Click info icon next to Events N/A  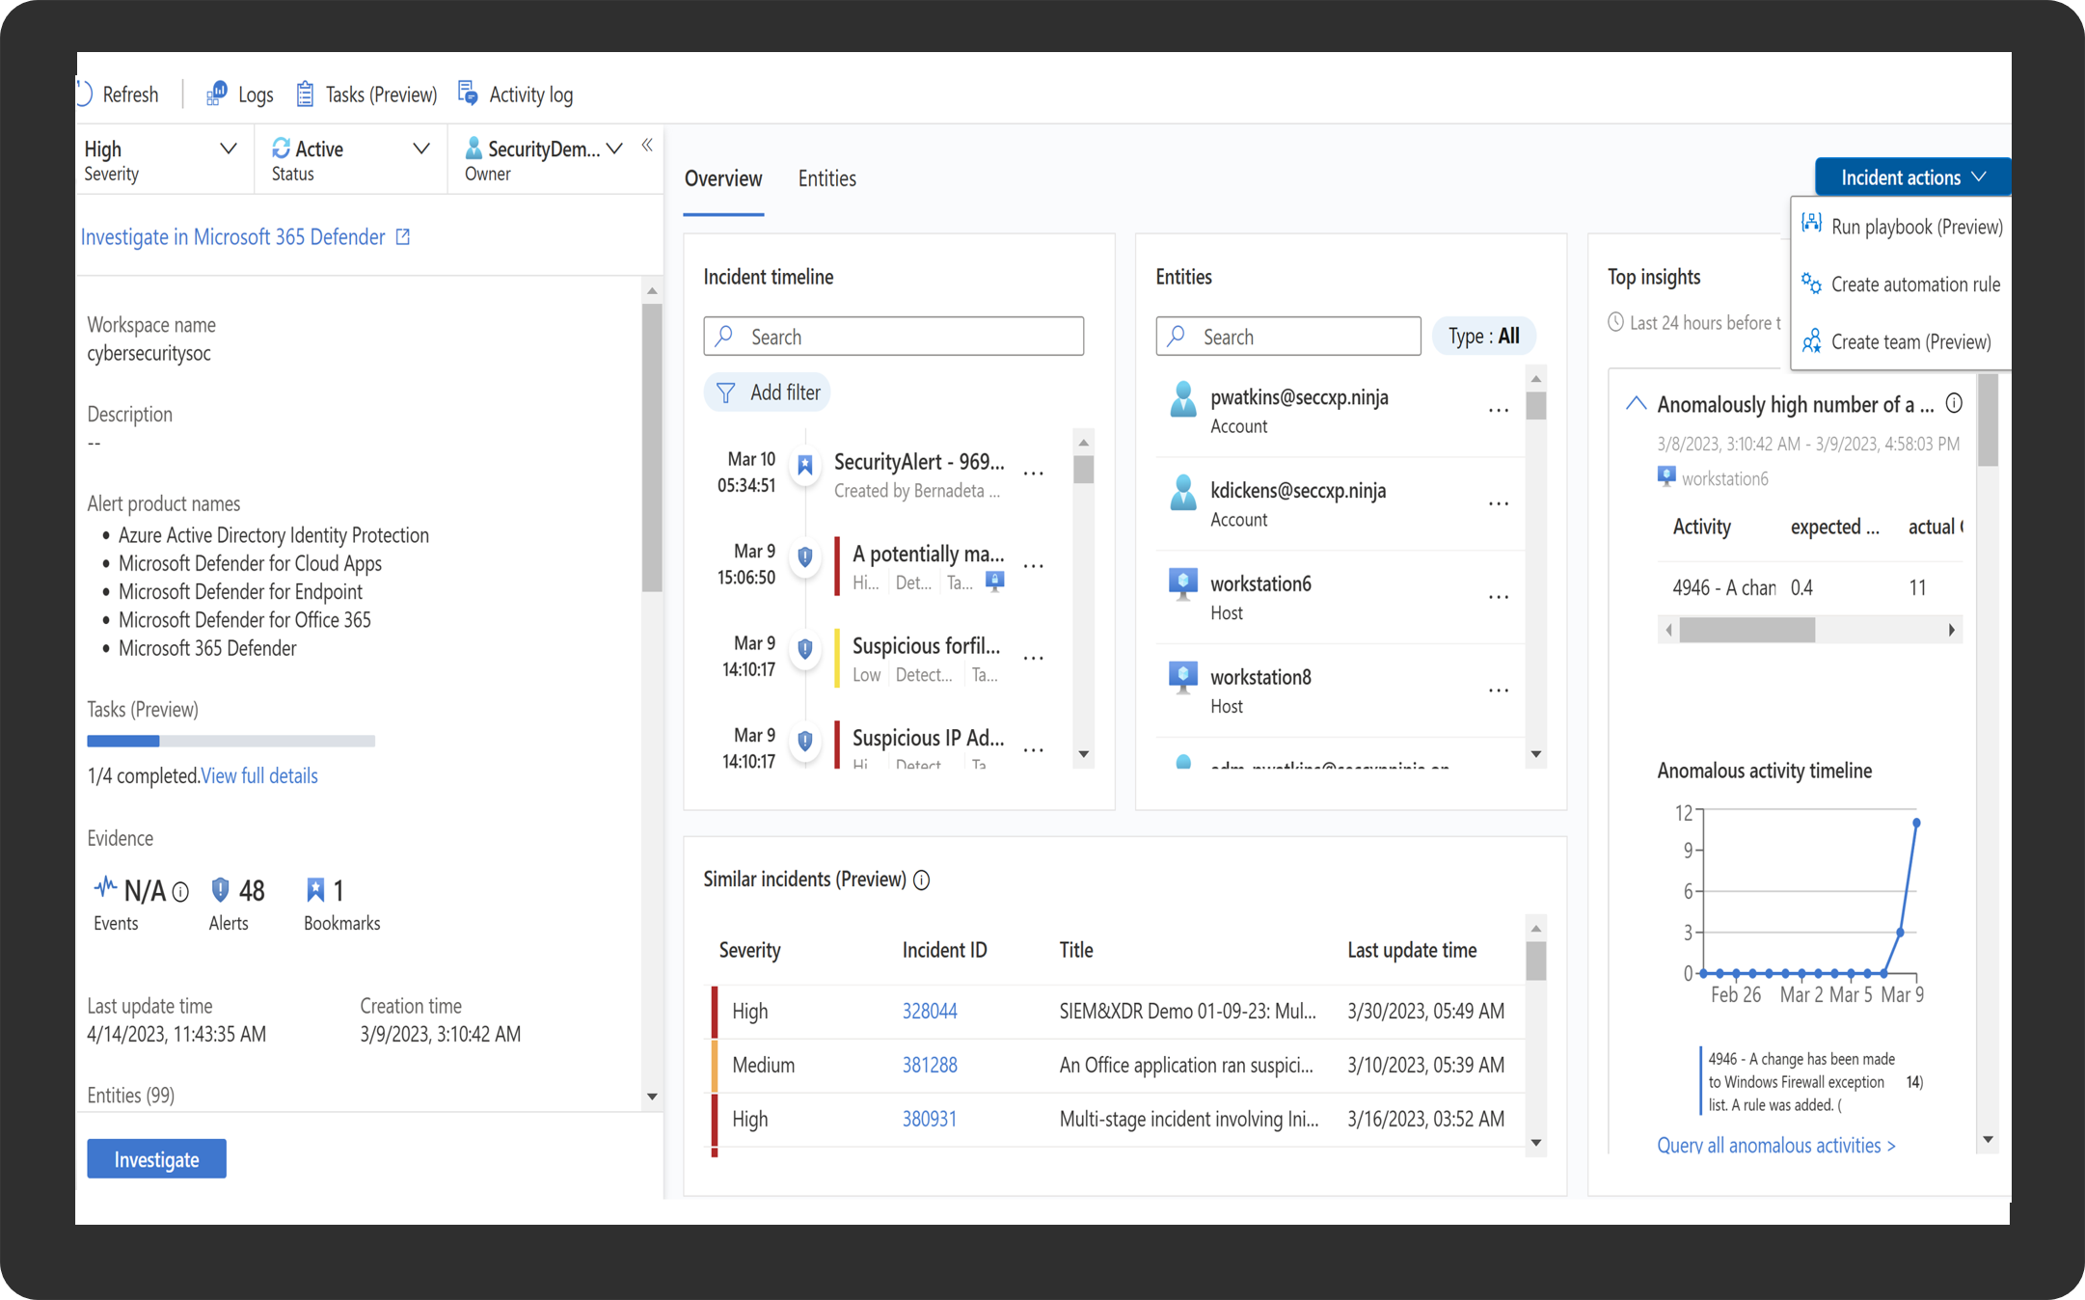pos(180,892)
